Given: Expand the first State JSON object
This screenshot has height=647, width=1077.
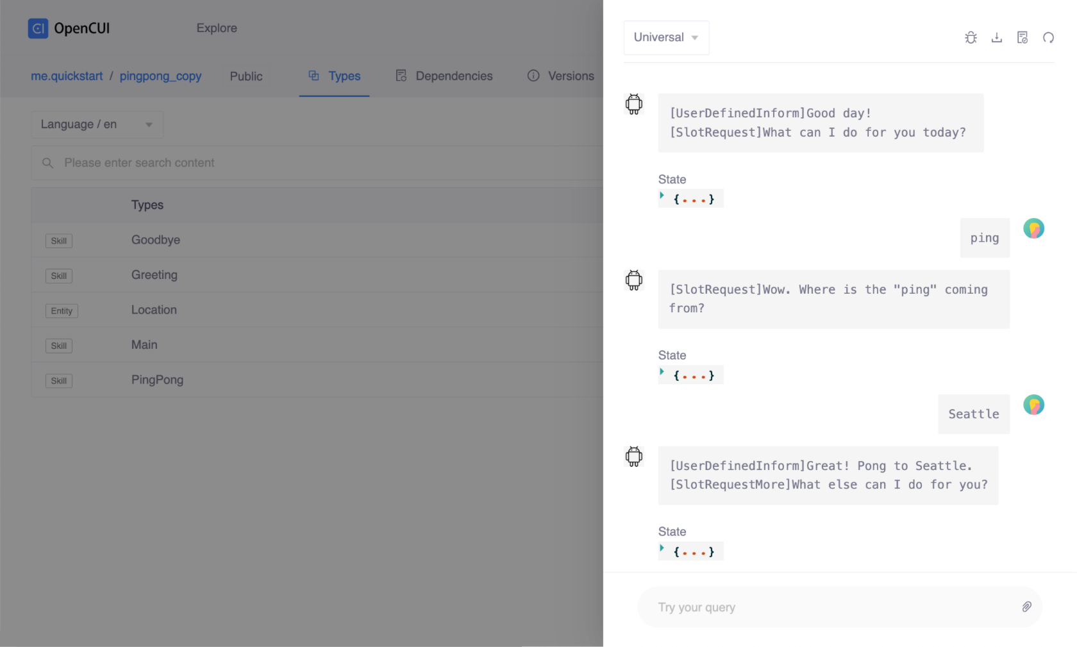Looking at the screenshot, I should 662,196.
